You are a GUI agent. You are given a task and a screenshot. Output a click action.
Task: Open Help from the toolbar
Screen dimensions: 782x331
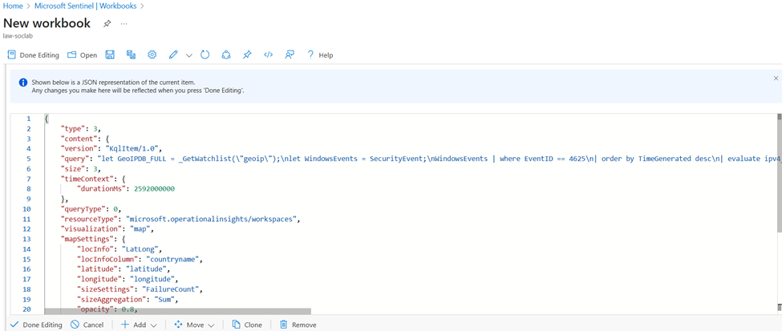[x=320, y=55]
